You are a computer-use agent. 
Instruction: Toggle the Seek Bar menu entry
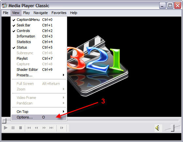(x=39, y=25)
